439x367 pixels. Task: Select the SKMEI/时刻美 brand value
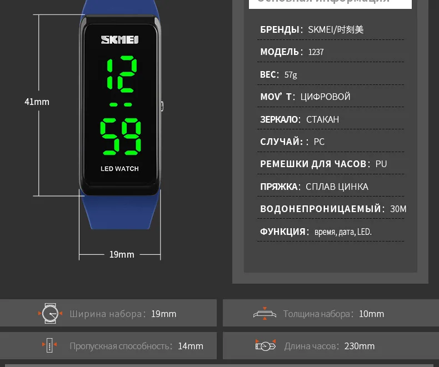(x=336, y=29)
